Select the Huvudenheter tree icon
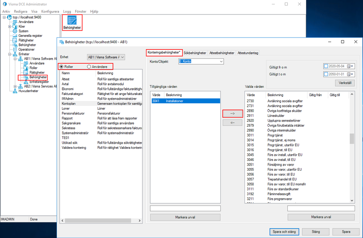The width and height of the screenshot is (363, 238). coord(15,91)
